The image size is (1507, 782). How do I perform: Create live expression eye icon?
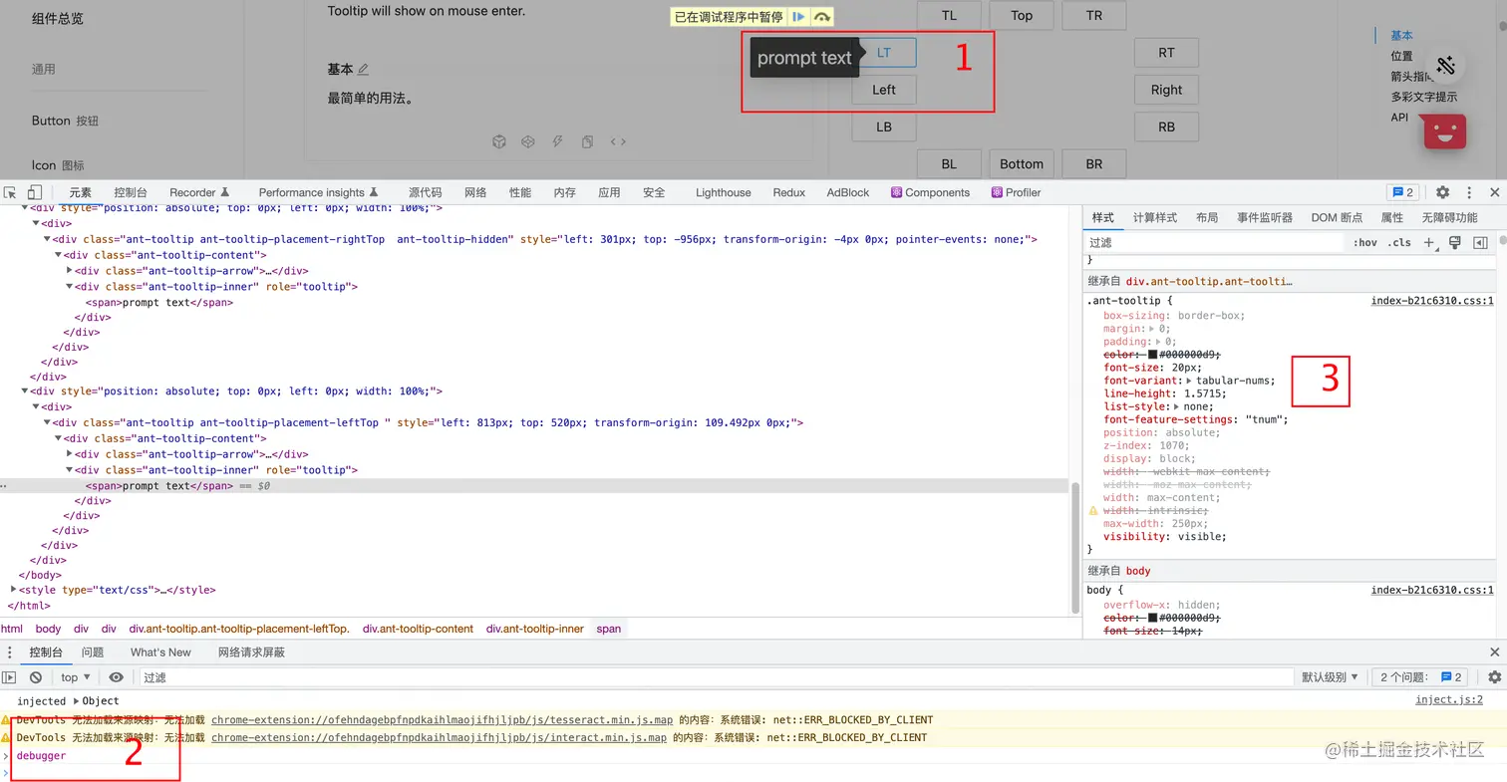[x=117, y=677]
